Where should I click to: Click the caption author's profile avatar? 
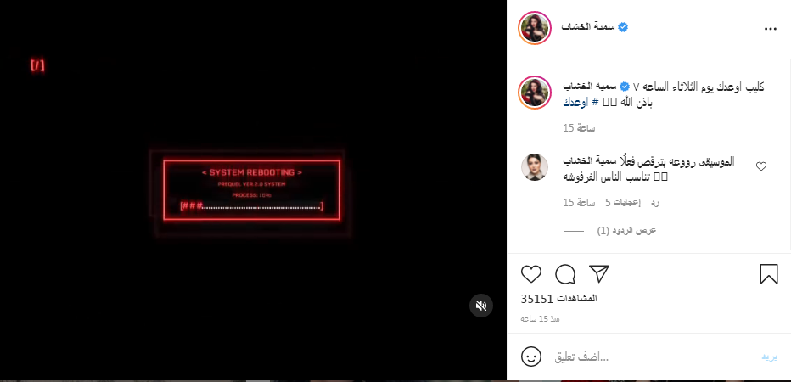point(535,93)
